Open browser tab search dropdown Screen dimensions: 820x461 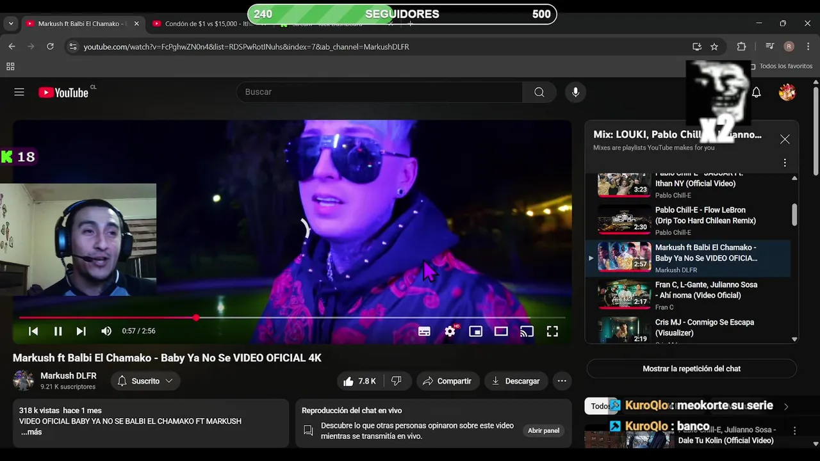click(x=11, y=24)
